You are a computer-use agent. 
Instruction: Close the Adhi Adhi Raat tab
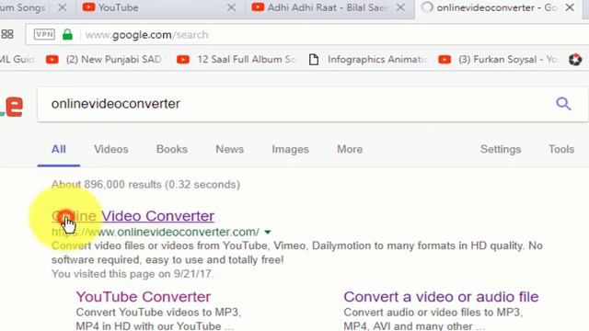tap(401, 7)
